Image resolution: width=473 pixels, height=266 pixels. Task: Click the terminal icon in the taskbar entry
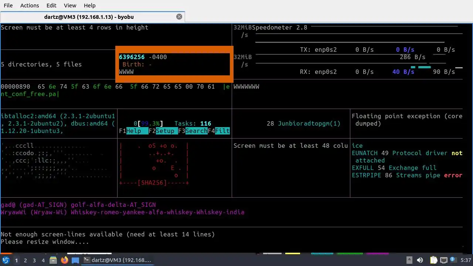click(x=87, y=260)
